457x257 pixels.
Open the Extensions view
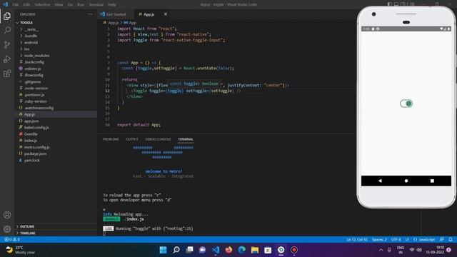tap(7, 73)
